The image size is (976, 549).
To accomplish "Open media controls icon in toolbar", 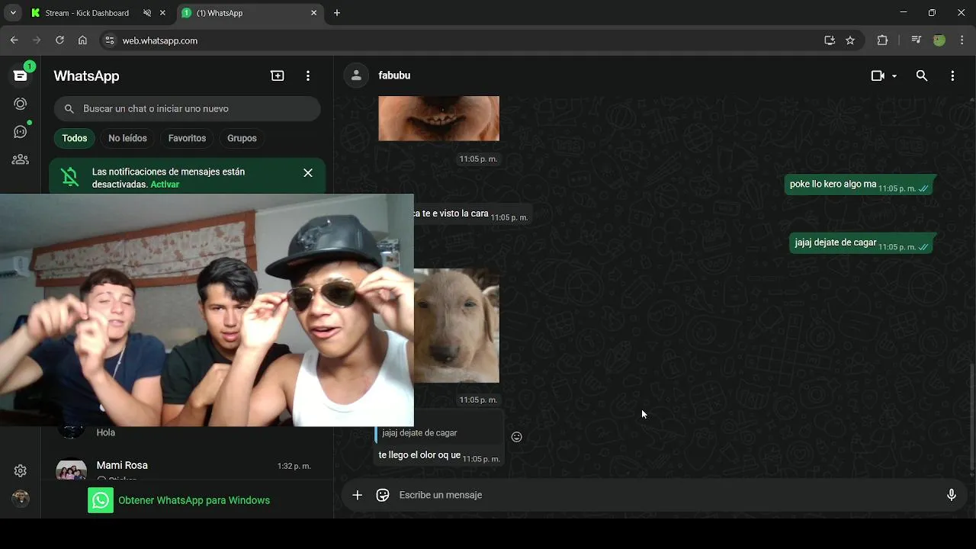I will click(x=917, y=40).
